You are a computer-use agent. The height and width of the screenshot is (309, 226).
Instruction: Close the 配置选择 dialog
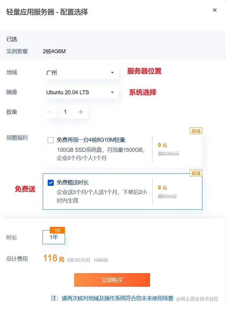click(215, 10)
